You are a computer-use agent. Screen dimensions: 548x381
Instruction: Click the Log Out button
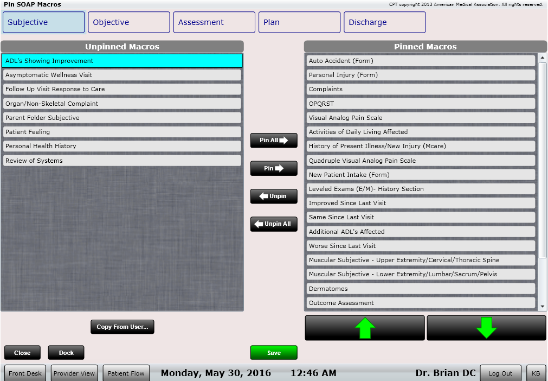(500, 373)
